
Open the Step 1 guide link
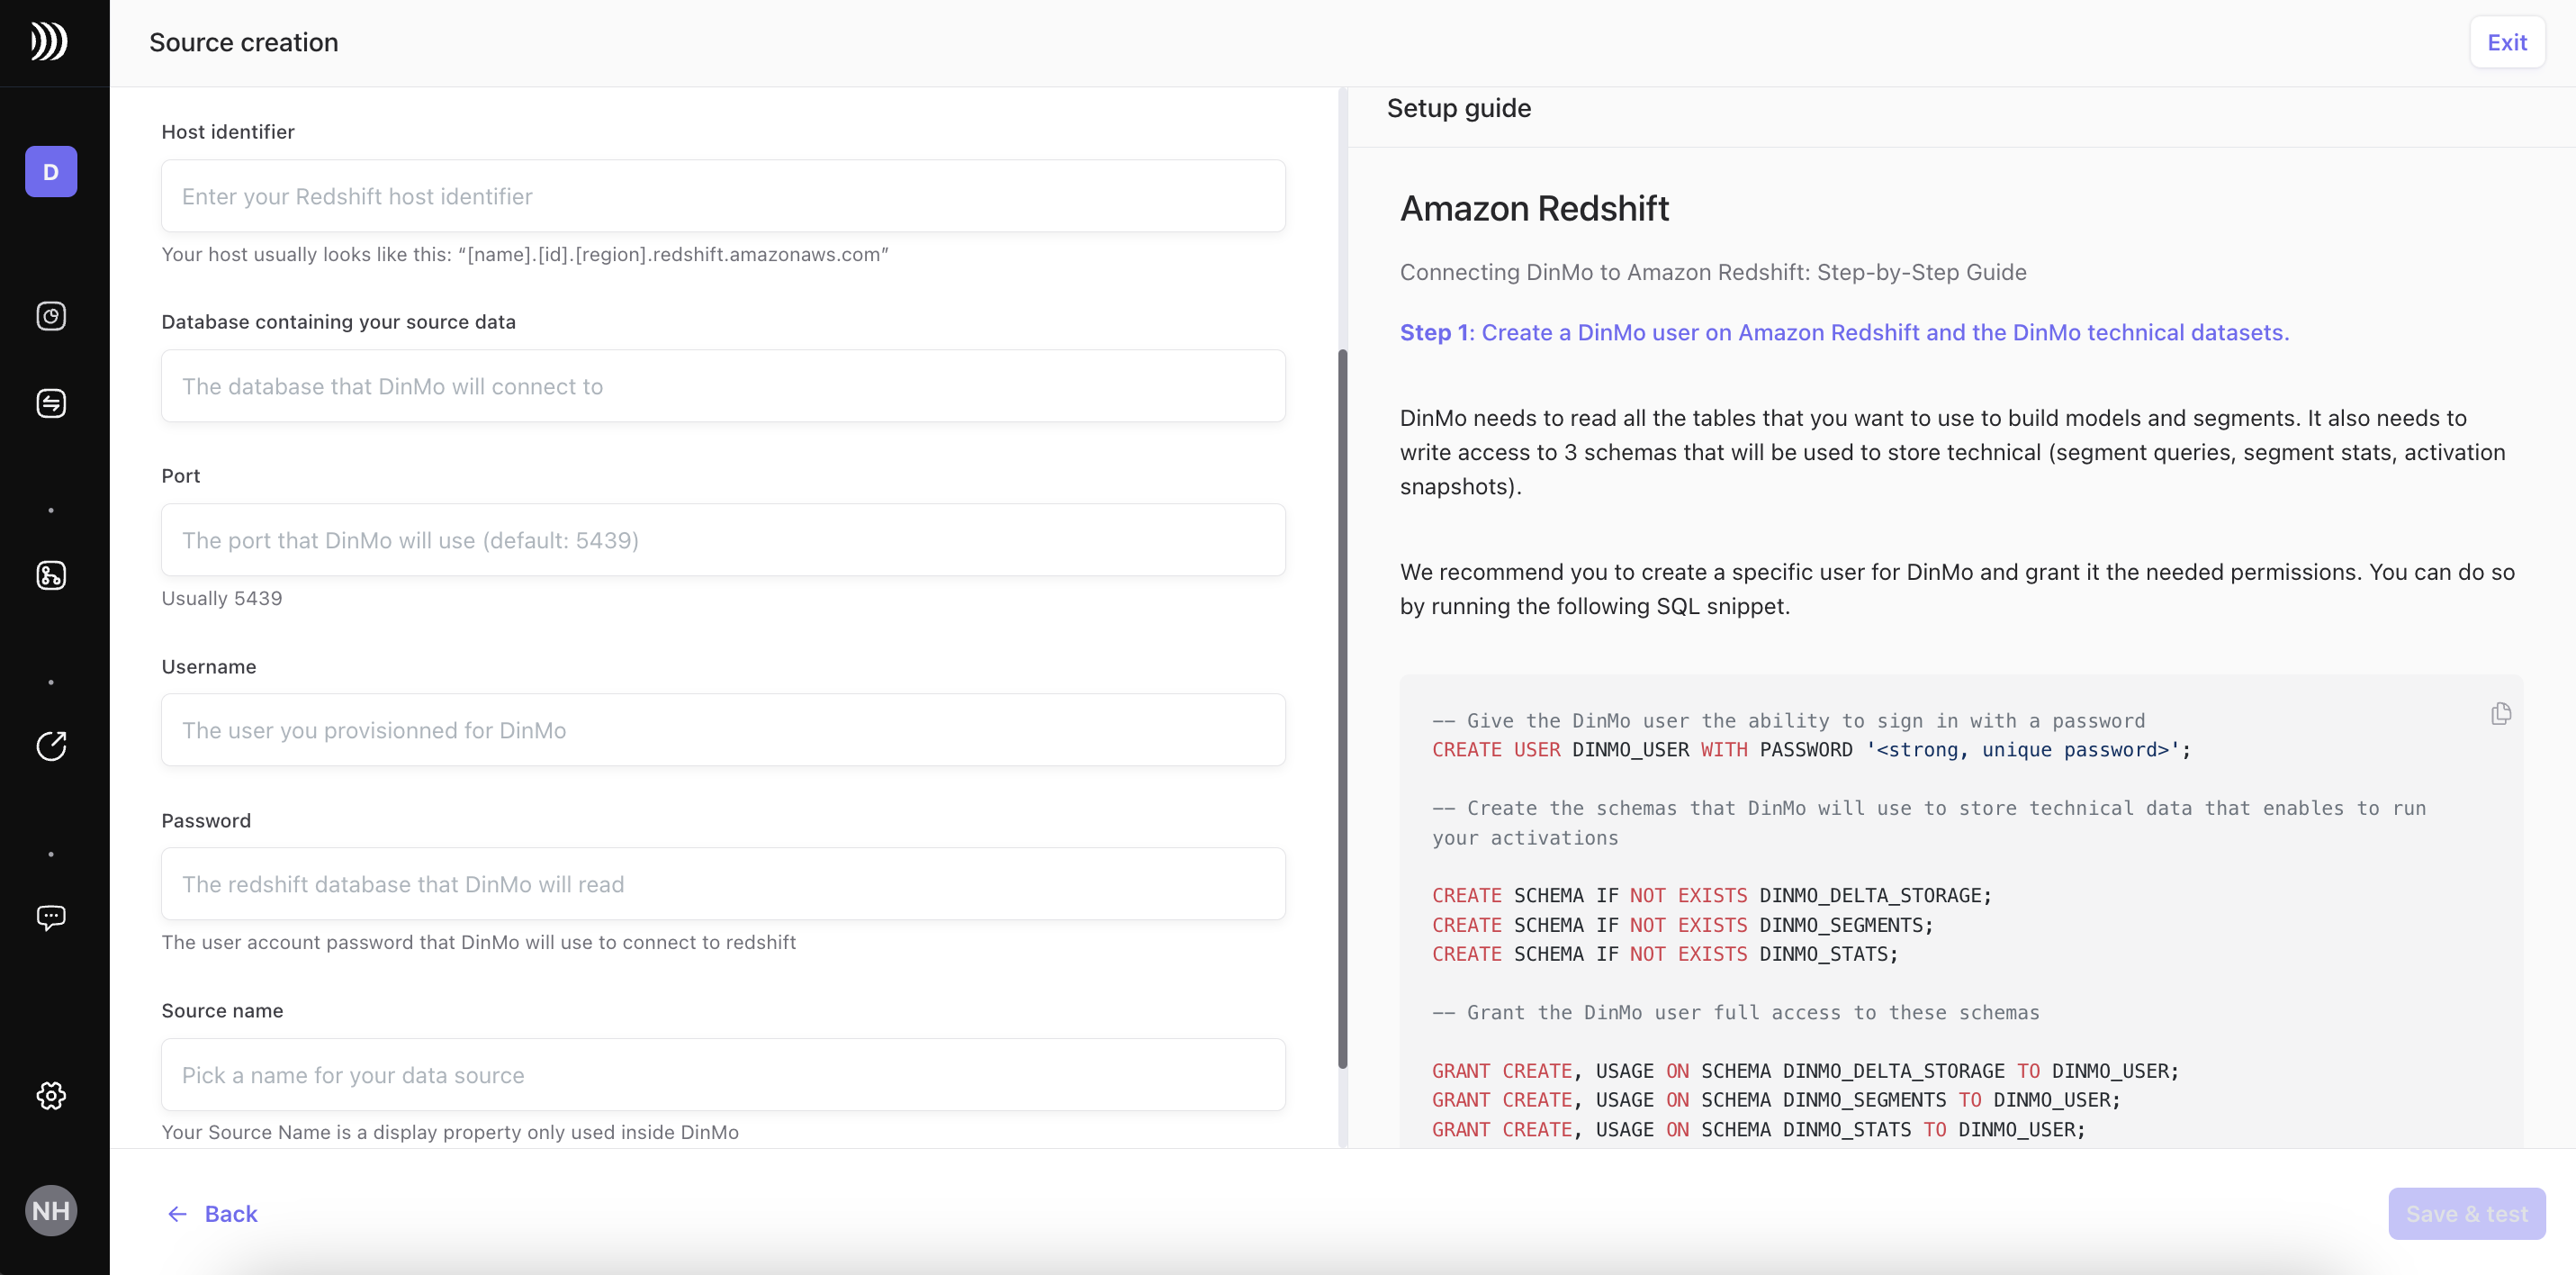pyautogui.click(x=1844, y=332)
